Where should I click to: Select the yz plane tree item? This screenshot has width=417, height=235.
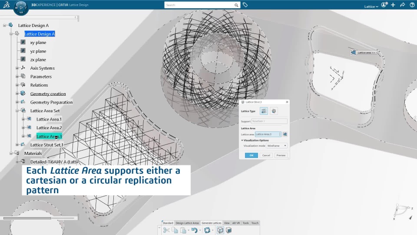(38, 51)
